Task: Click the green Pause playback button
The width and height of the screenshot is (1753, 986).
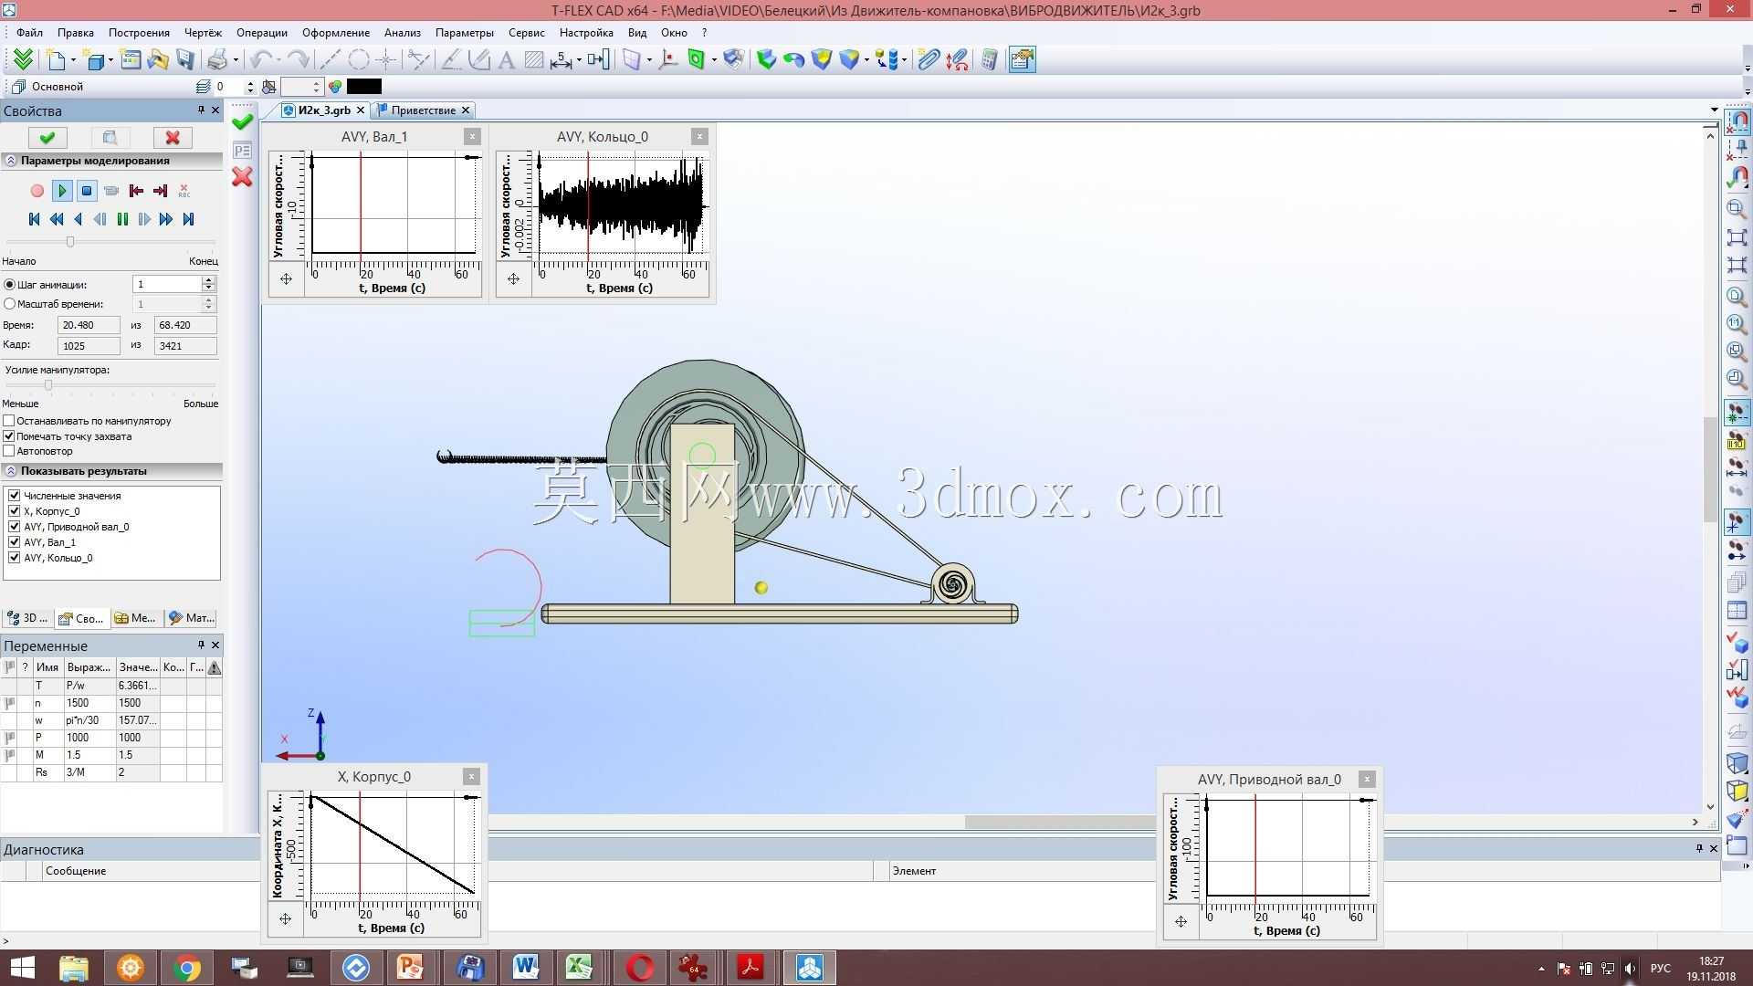Action: [122, 219]
